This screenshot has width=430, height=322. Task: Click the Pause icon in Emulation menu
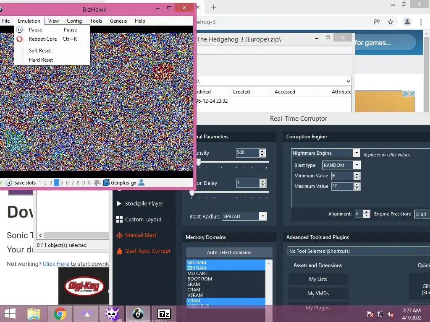(x=19, y=30)
